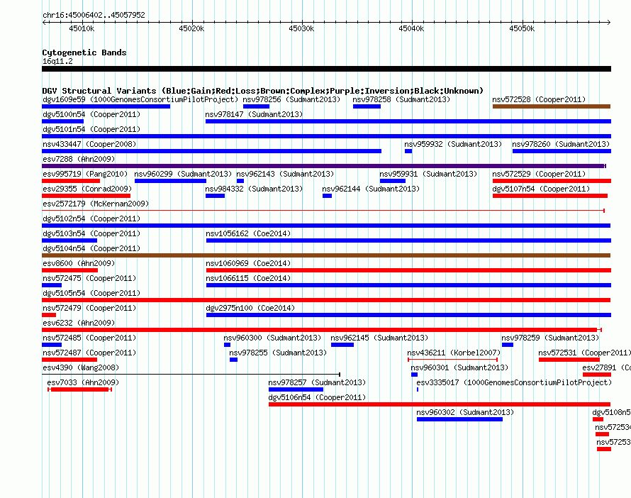Click dgv5103n54 (Cooper2011) label
Image resolution: width=631 pixels, height=498 pixels.
(x=91, y=233)
